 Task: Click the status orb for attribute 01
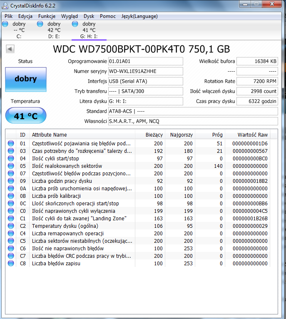pyautogui.click(x=11, y=143)
